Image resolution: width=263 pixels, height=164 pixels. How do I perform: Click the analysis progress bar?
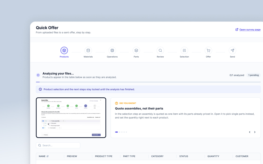coord(148,82)
